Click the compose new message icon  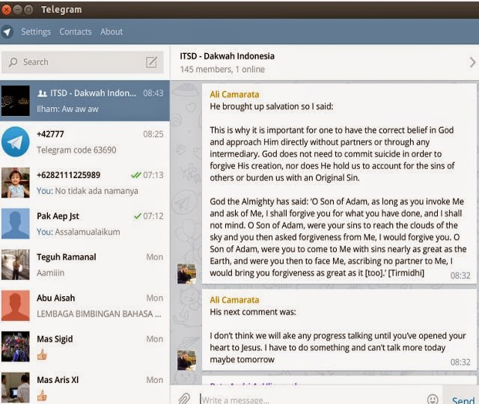click(x=151, y=62)
